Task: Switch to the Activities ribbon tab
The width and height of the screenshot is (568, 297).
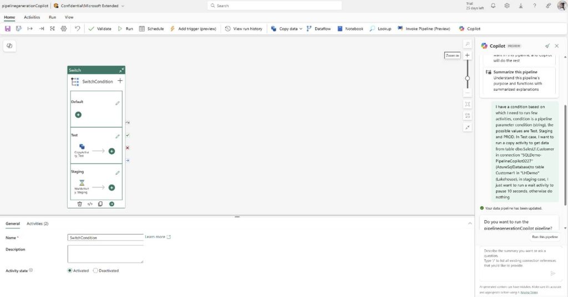Action: pos(32,17)
